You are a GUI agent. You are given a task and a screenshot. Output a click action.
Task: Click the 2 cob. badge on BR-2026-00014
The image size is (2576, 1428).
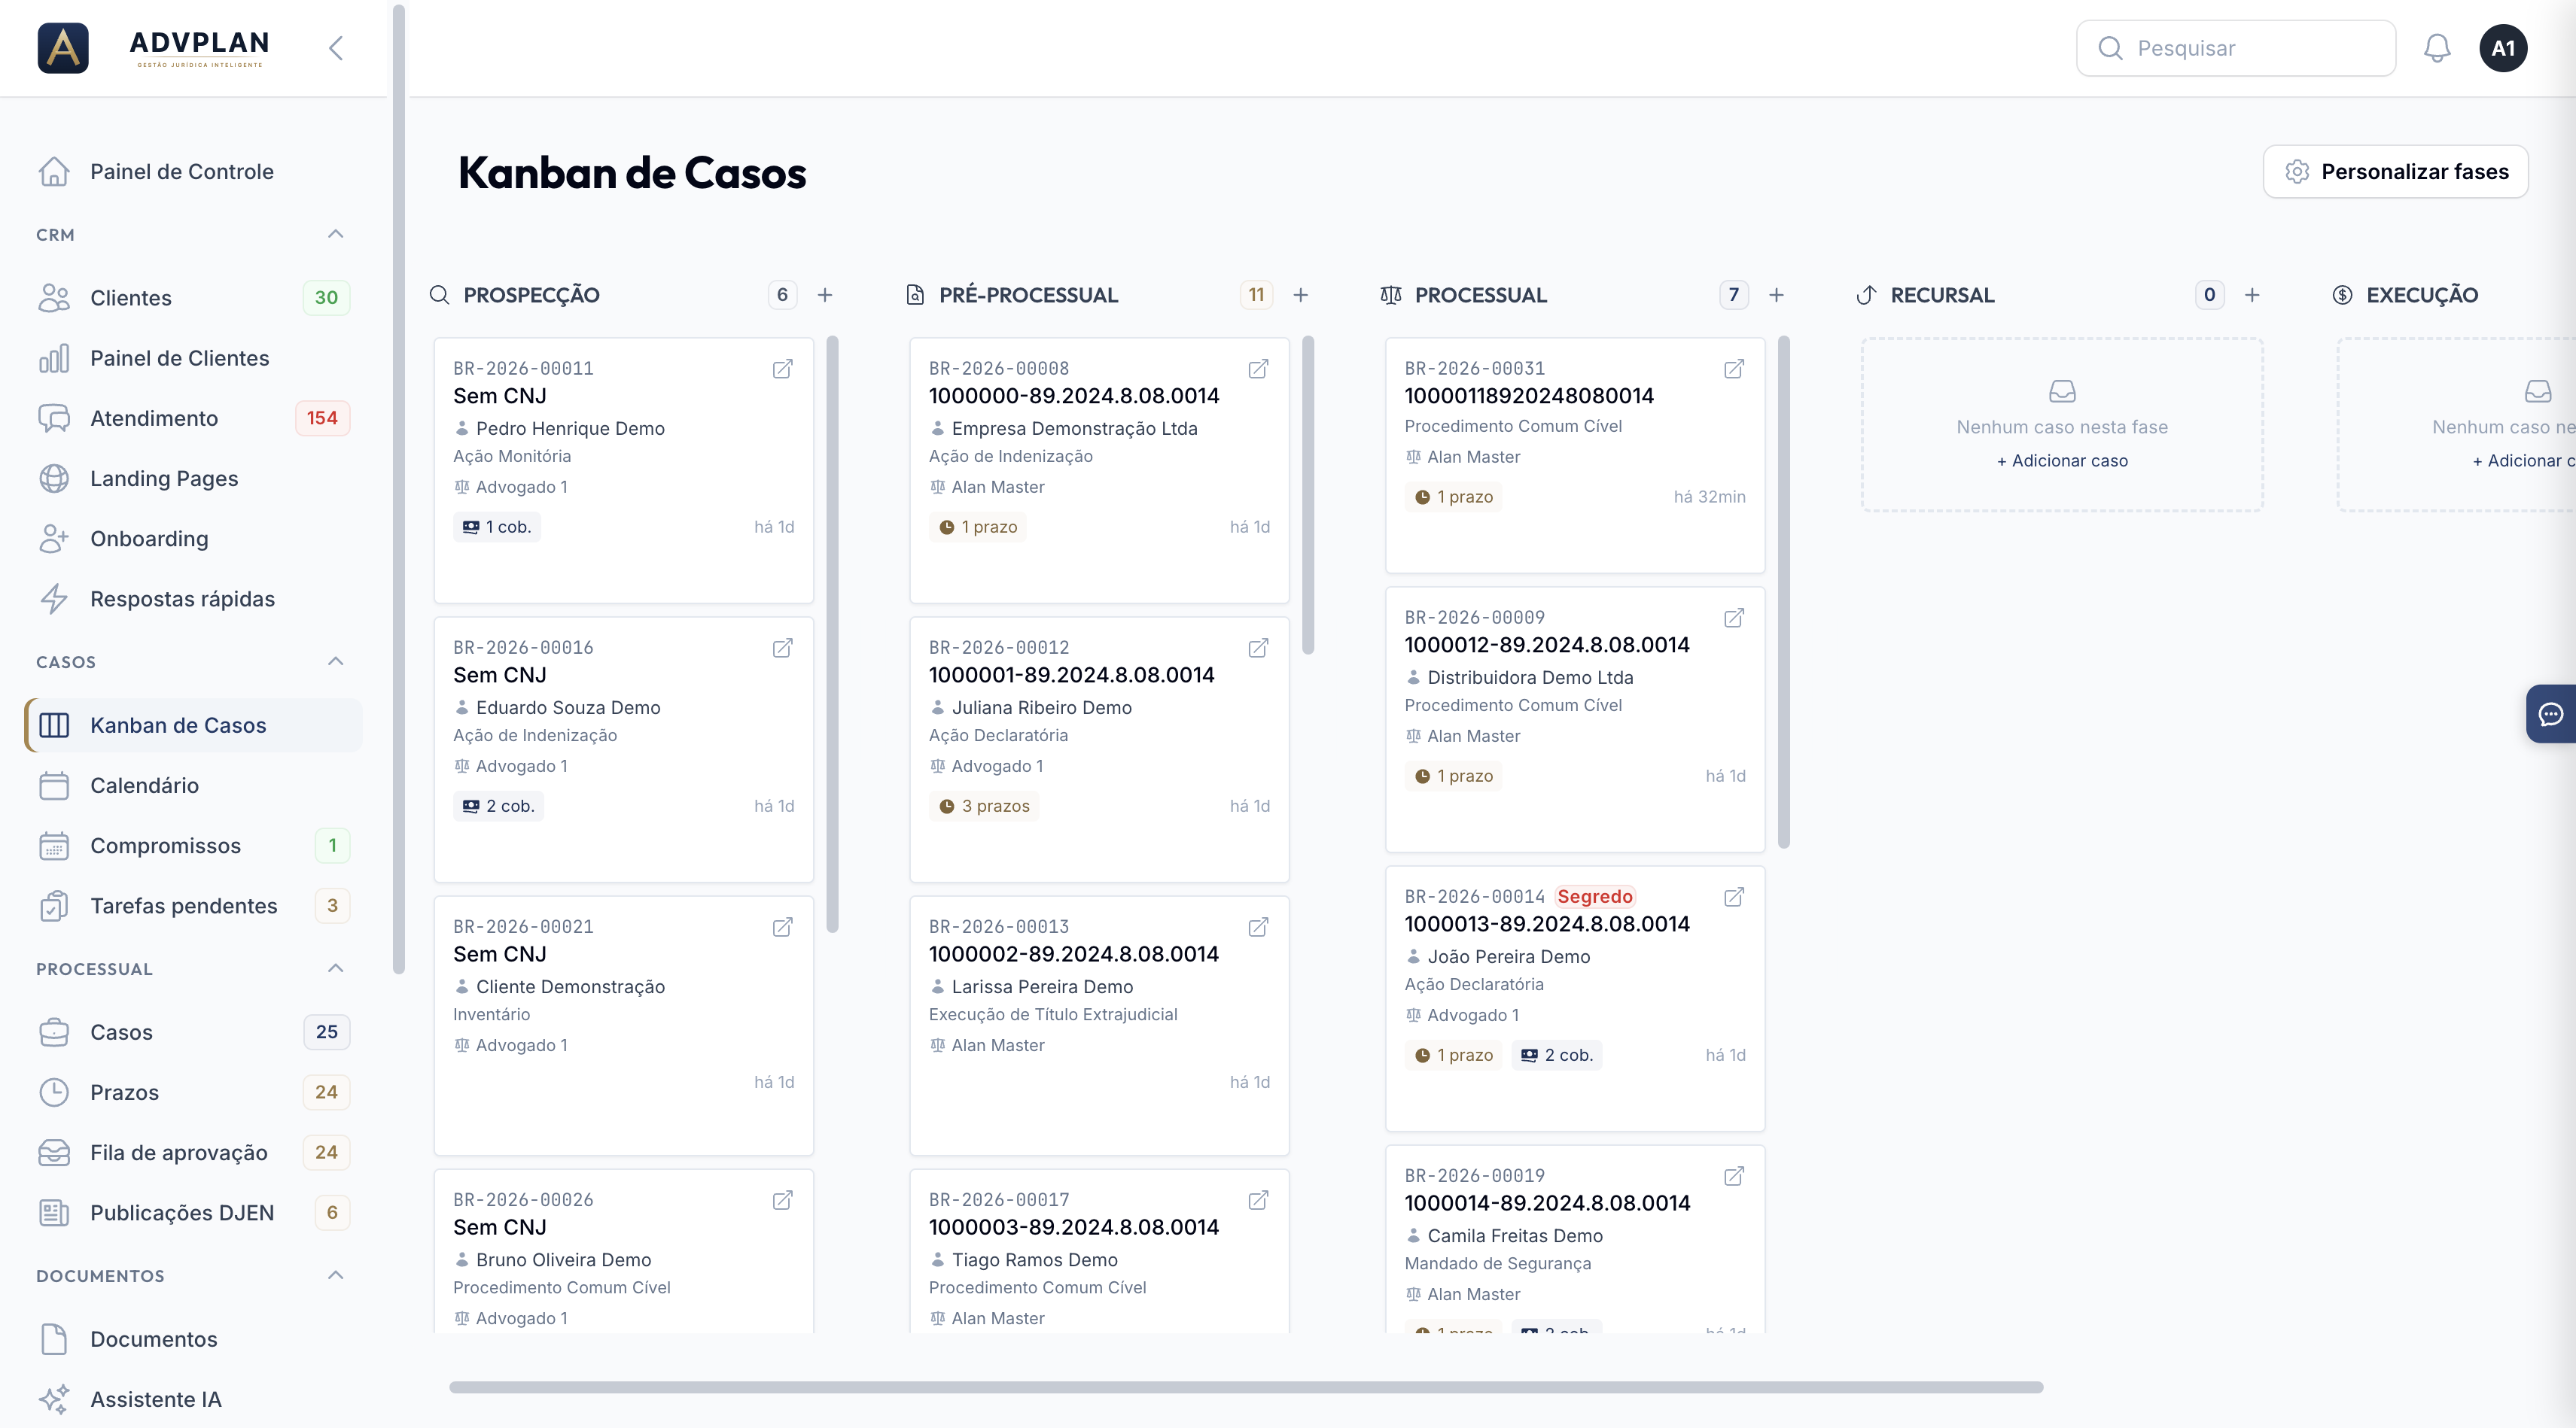pos(1557,1054)
